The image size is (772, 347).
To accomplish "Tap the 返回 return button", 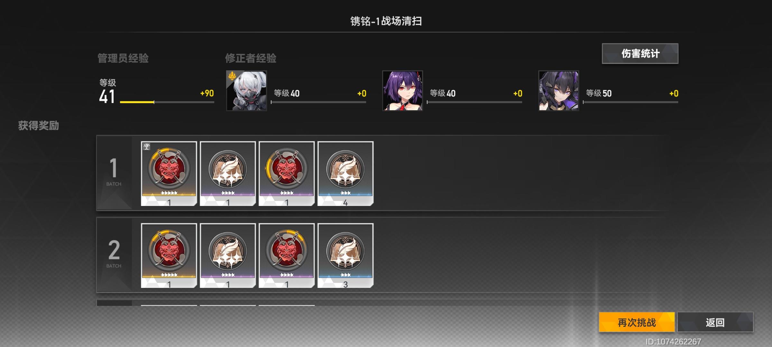I will pos(715,322).
